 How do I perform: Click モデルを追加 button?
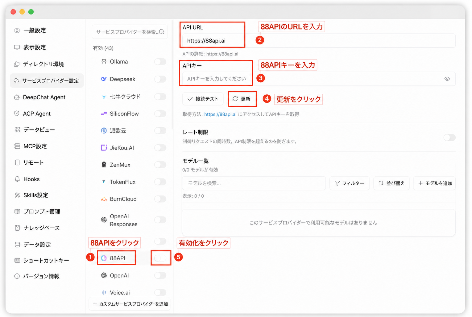point(434,183)
